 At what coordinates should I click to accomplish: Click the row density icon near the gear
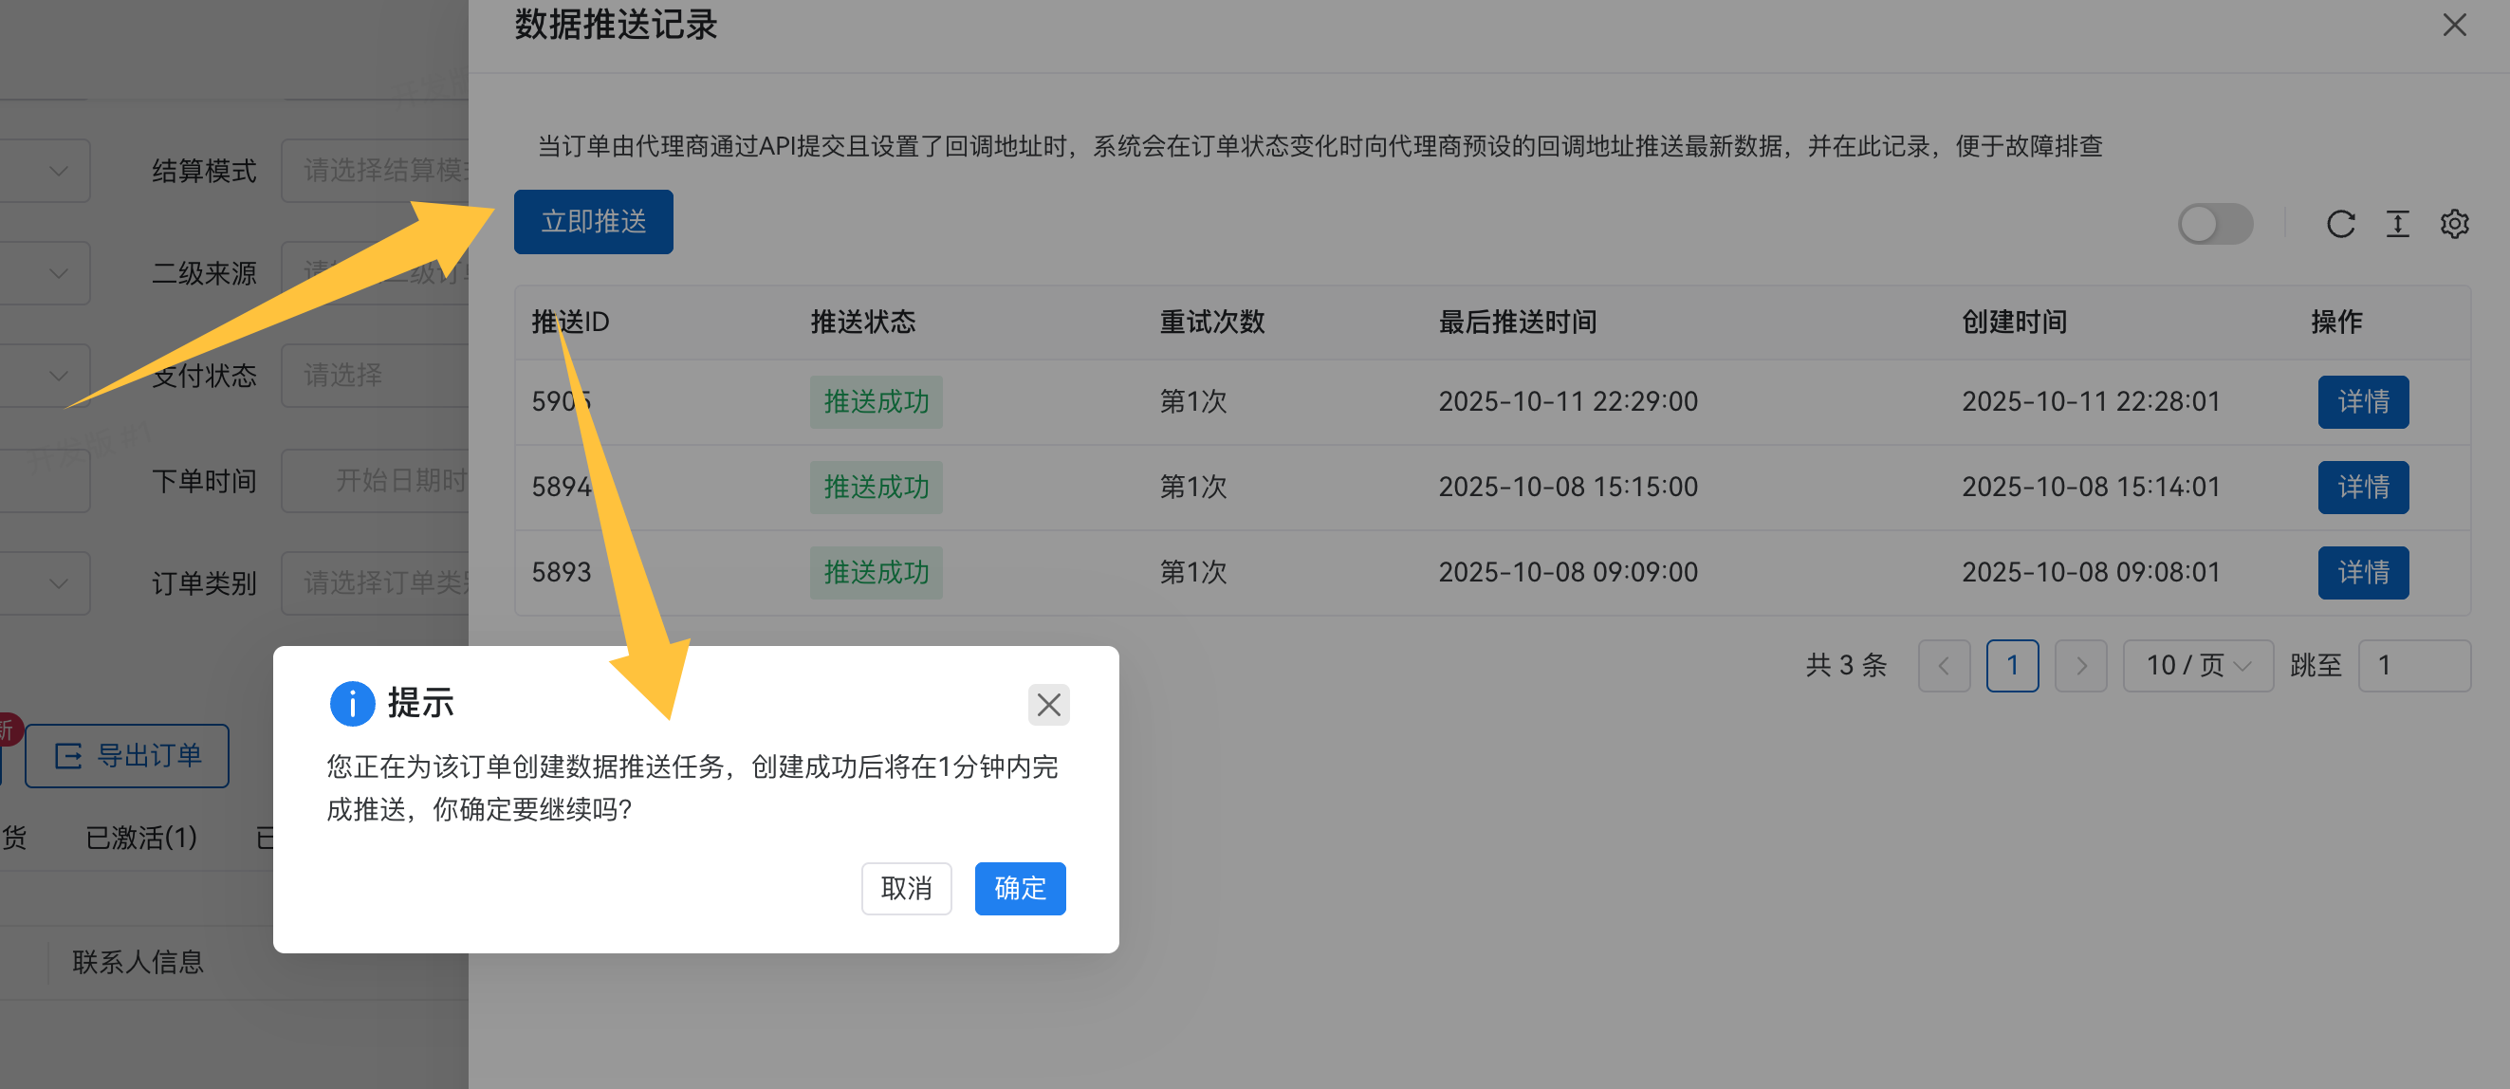pos(2398,224)
